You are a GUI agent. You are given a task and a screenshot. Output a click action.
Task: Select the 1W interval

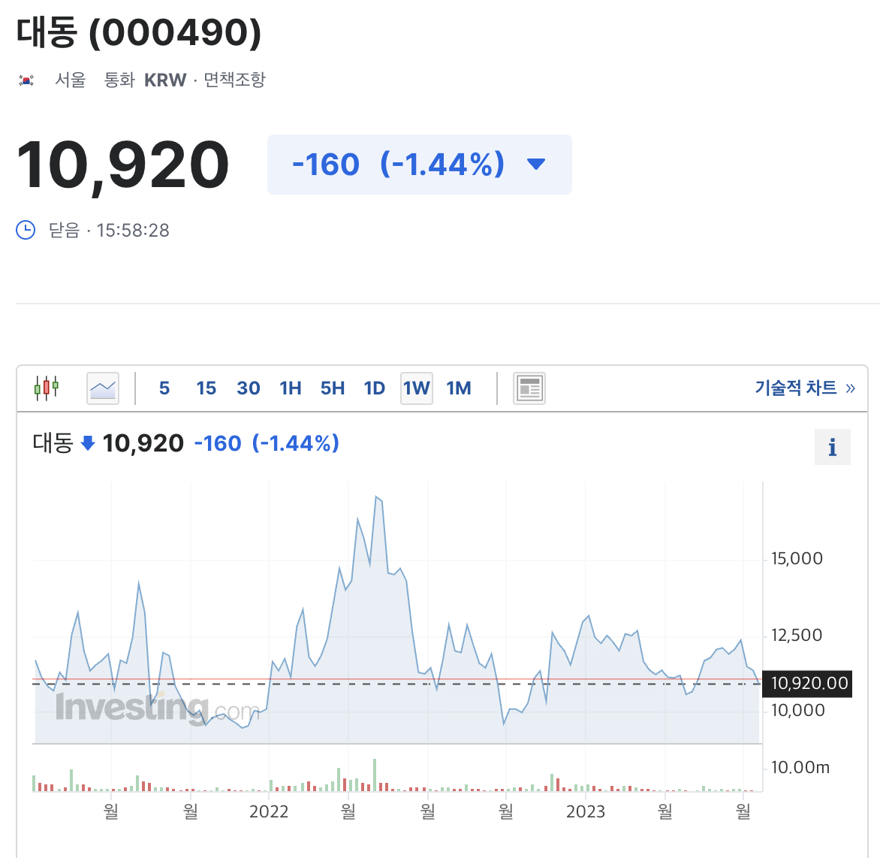tap(417, 388)
